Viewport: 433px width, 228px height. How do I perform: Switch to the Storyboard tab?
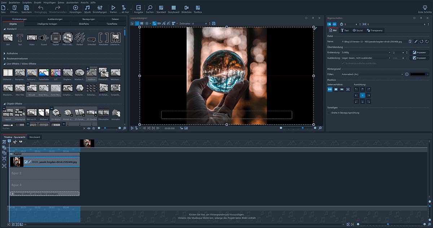(35, 137)
